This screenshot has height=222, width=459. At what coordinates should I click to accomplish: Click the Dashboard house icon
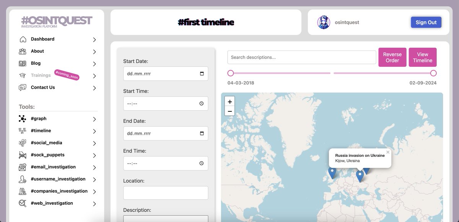23,39
